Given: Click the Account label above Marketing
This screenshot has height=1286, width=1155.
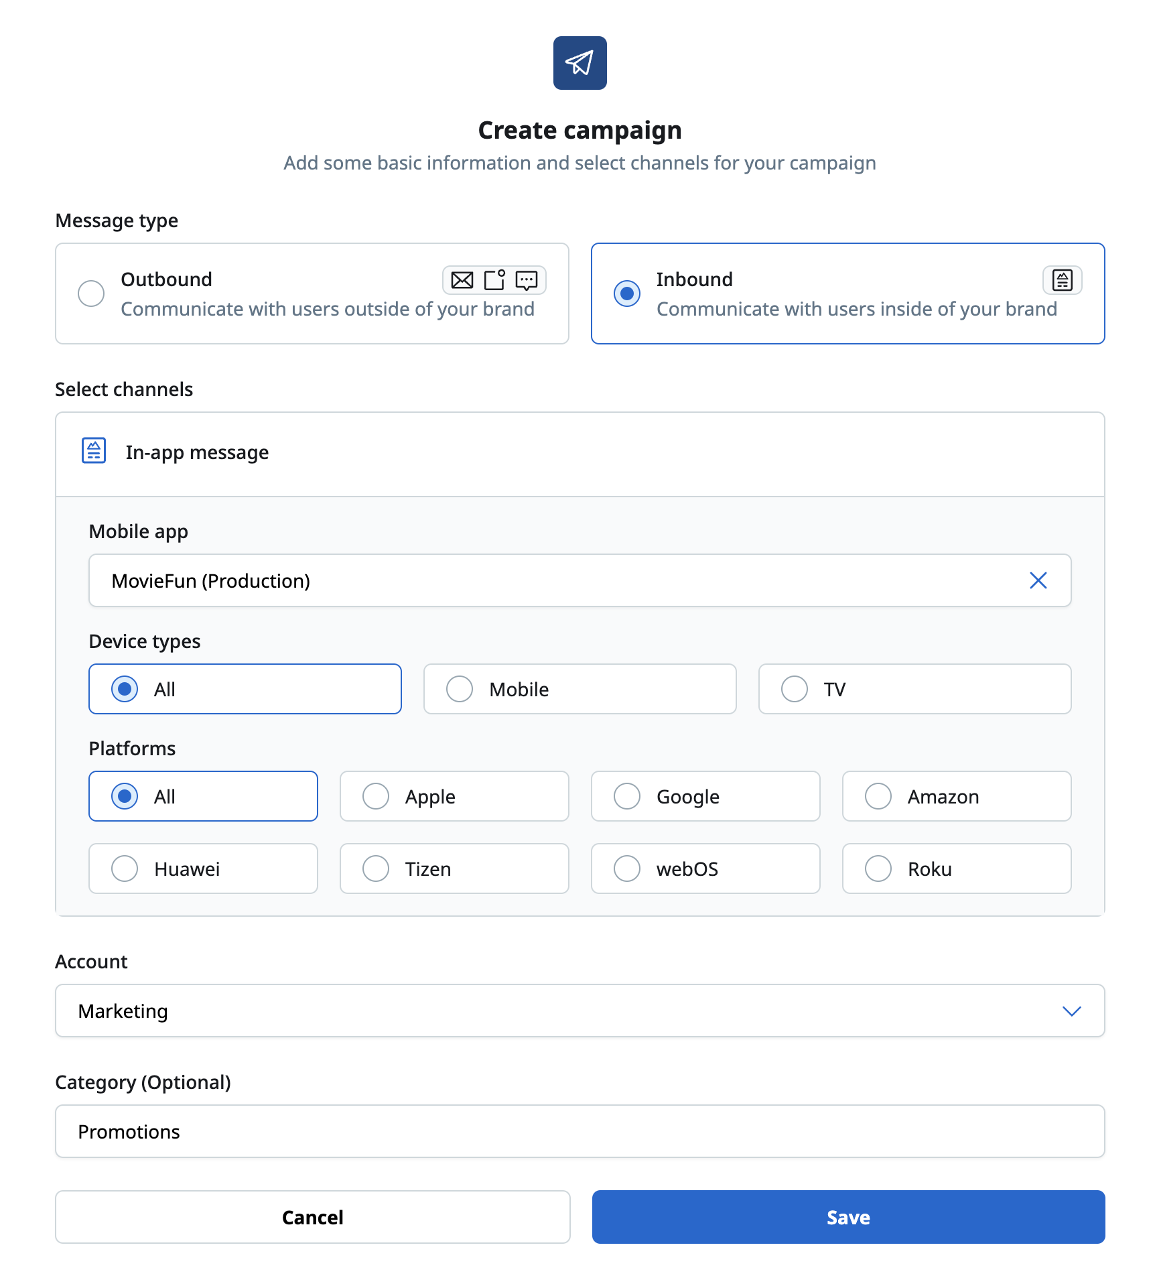Looking at the screenshot, I should point(92,962).
